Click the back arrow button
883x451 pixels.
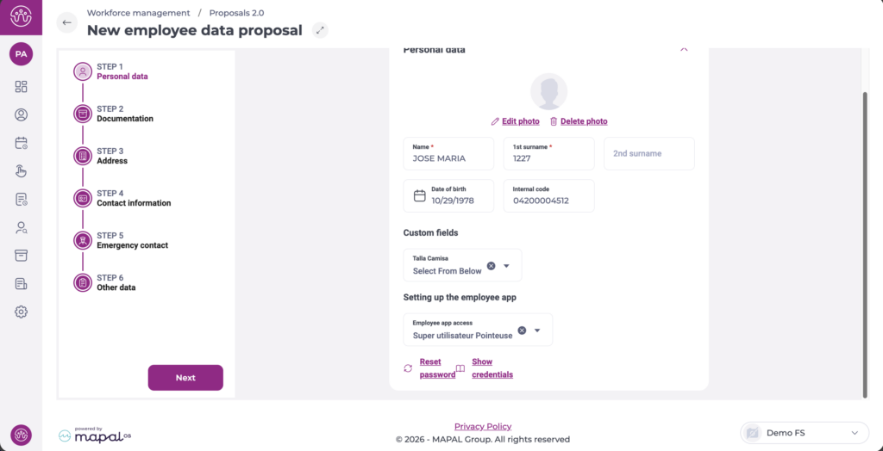point(67,22)
